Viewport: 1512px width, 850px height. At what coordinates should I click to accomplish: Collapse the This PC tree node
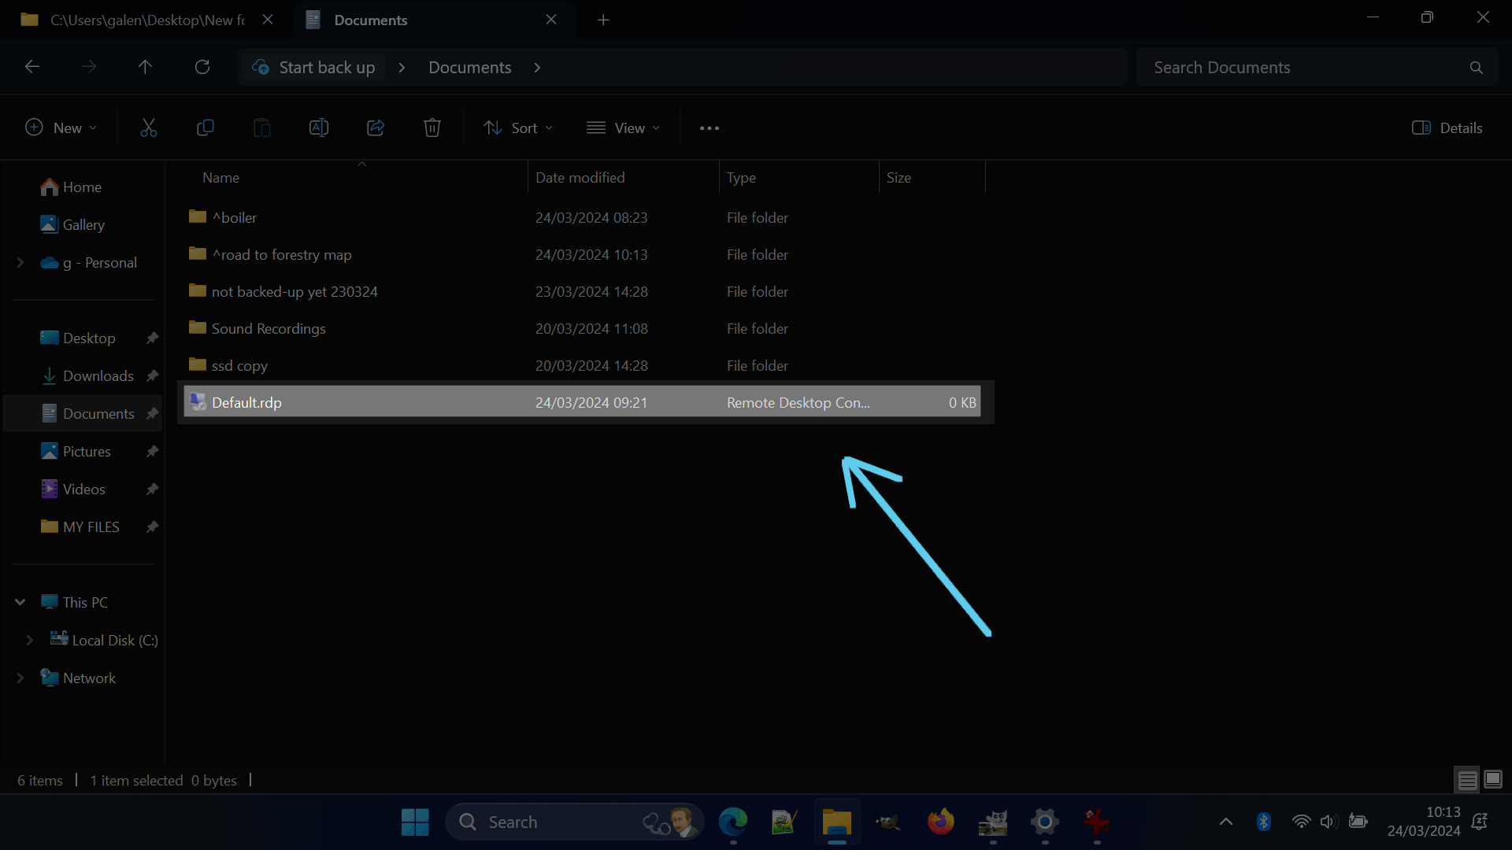pos(20,602)
